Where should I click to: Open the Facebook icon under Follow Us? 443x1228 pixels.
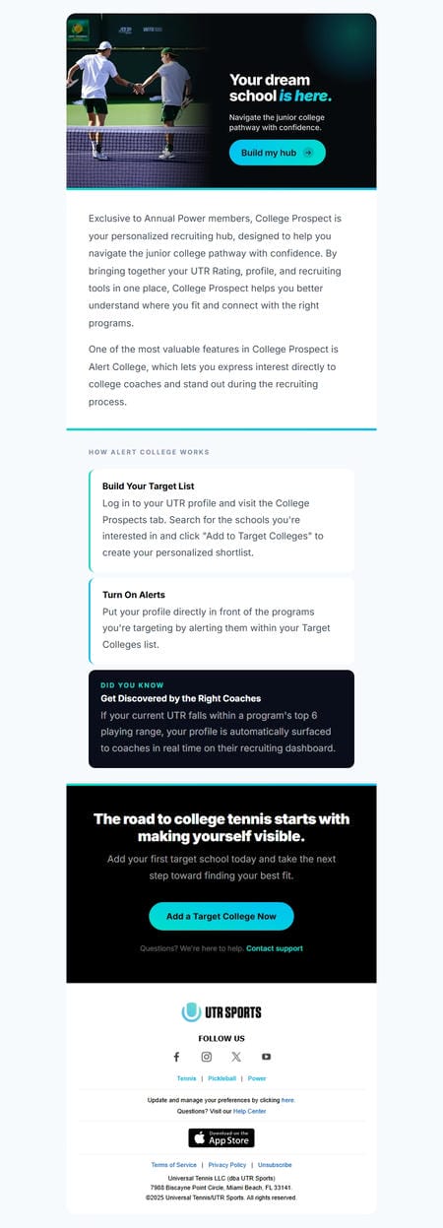coord(177,1057)
